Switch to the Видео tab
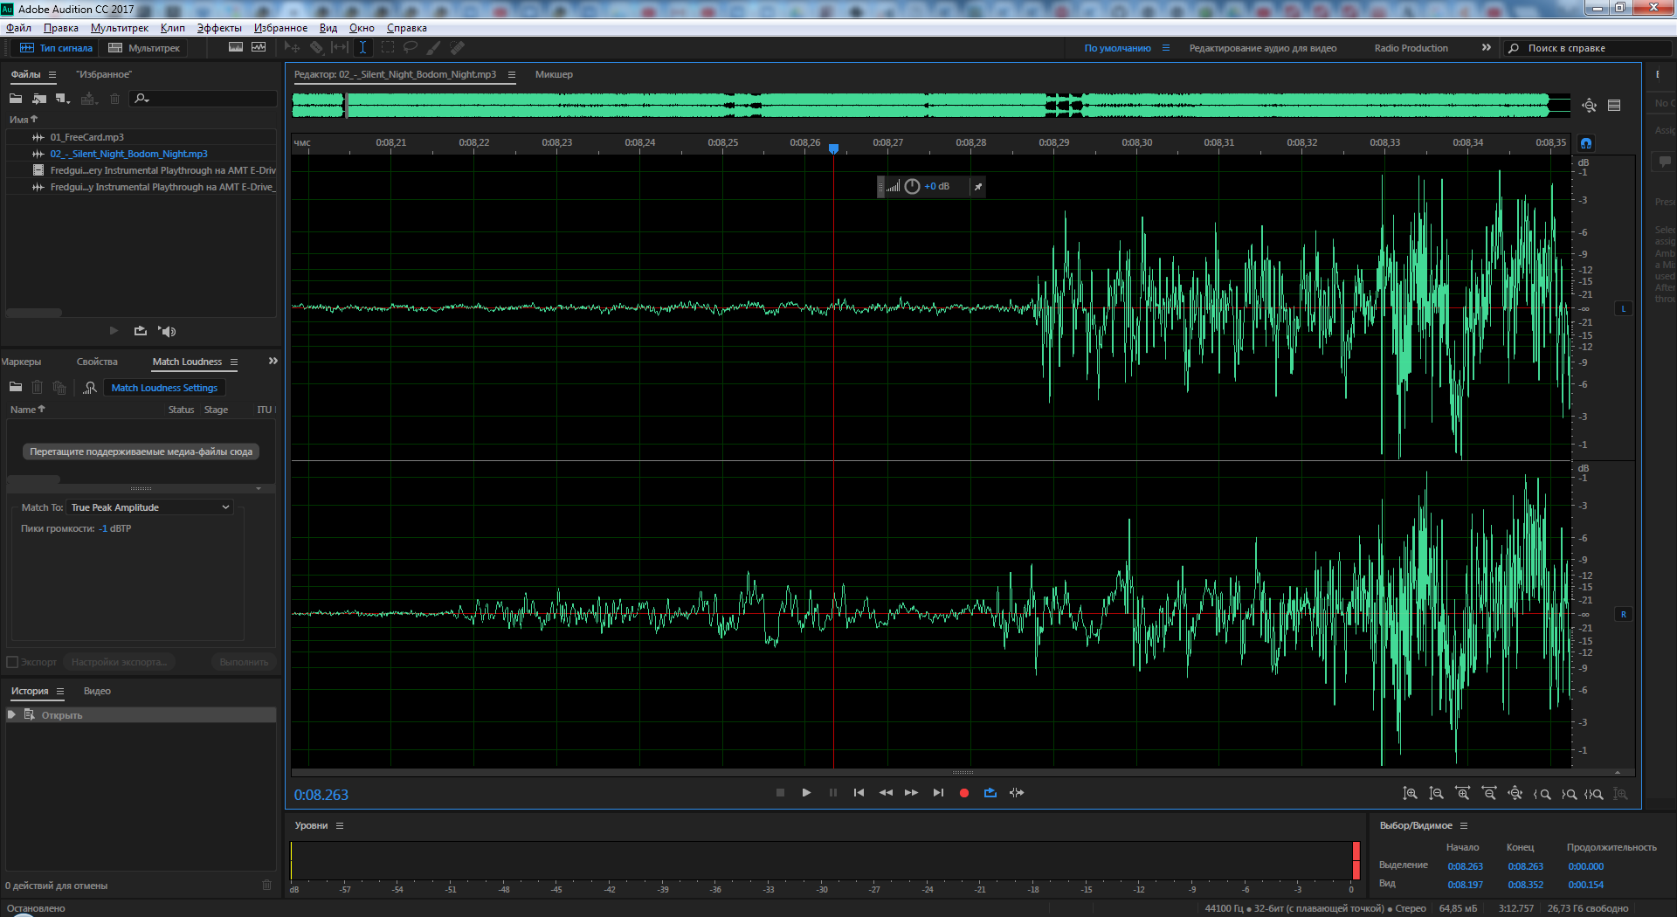This screenshot has height=917, width=1677. (97, 691)
